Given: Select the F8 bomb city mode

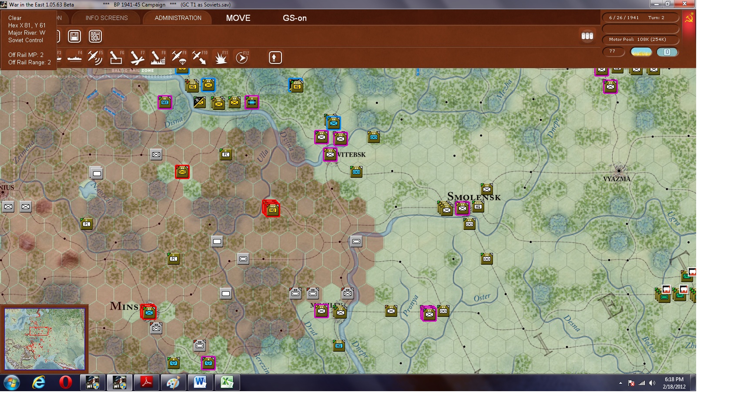Looking at the screenshot, I should click(158, 57).
